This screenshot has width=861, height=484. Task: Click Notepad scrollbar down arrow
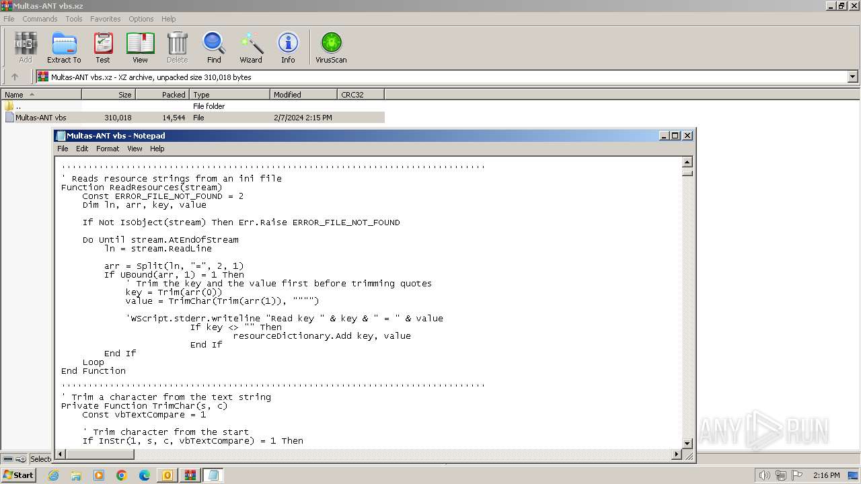[x=687, y=444]
